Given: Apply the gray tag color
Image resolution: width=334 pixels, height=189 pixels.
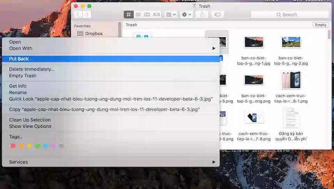Looking at the screenshot, I should coord(61,146).
